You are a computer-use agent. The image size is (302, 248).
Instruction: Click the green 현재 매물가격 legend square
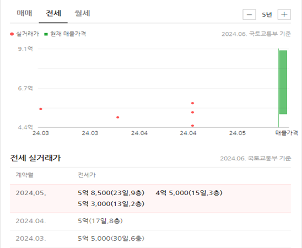pyautogui.click(x=46, y=34)
